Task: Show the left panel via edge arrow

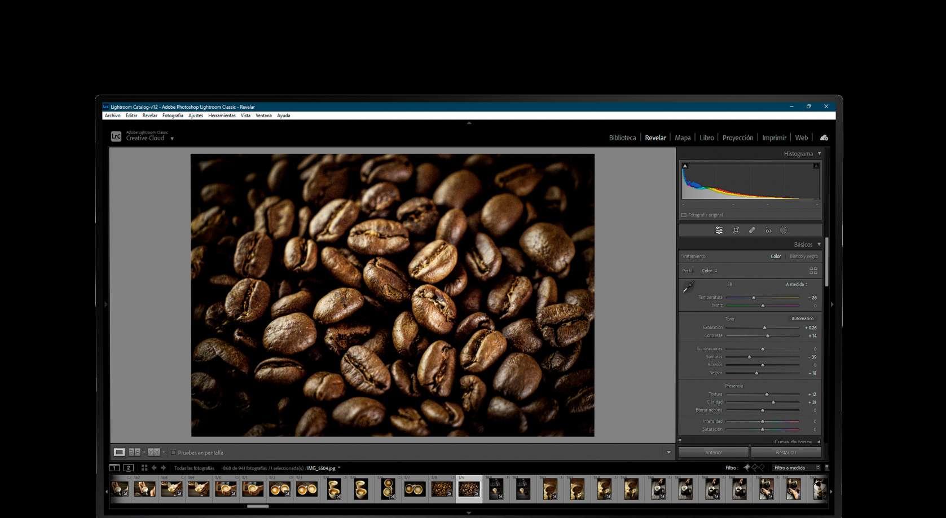Action: (105, 304)
